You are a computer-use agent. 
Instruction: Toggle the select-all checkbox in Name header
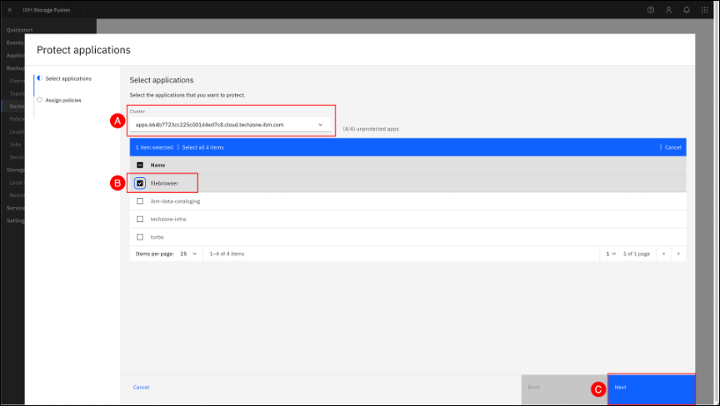click(x=140, y=165)
